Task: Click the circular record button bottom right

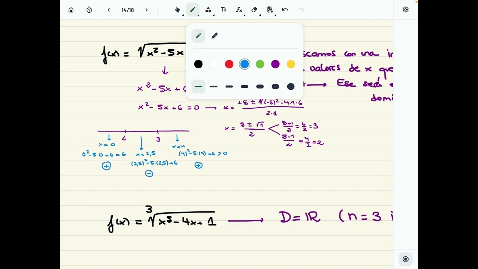Action: pos(406,259)
